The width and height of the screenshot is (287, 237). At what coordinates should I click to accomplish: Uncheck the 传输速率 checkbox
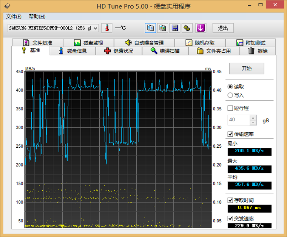click(x=230, y=134)
